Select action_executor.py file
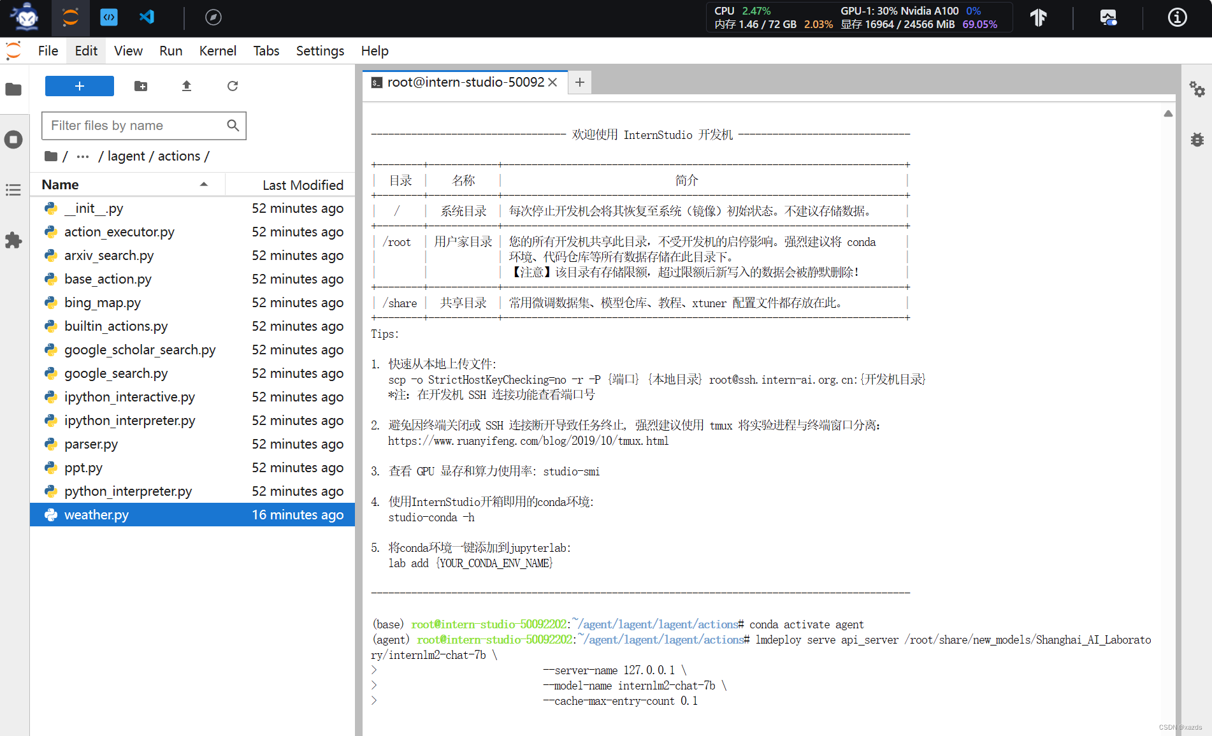The image size is (1212, 736). click(192, 232)
